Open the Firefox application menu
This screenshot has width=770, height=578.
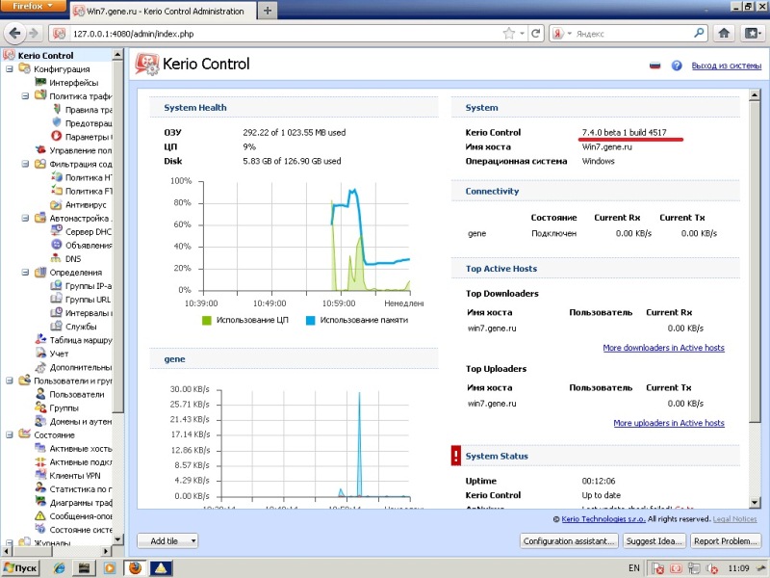(x=33, y=6)
